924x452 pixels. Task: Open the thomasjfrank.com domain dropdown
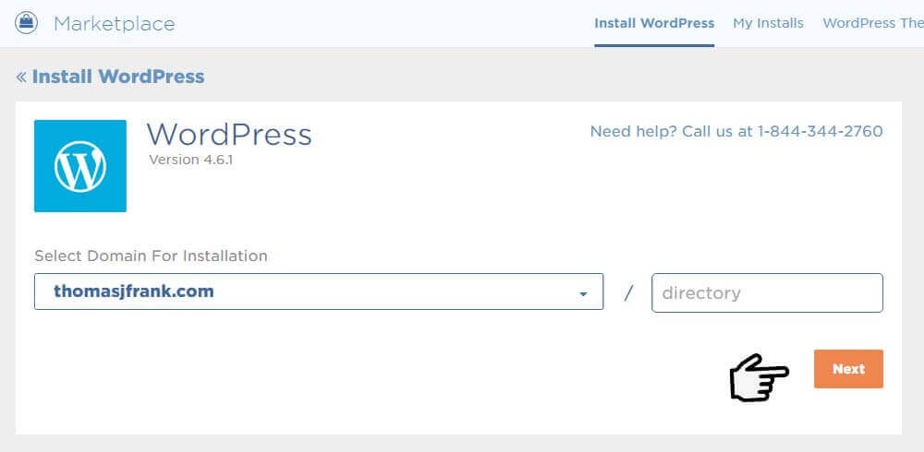coord(319,291)
